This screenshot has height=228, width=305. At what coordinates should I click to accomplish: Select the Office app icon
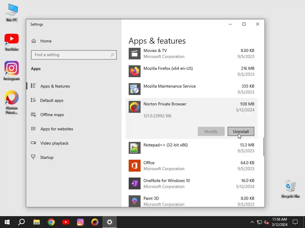coord(135,166)
